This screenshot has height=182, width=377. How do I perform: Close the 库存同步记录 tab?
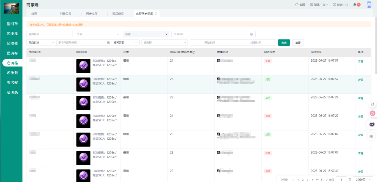156,14
